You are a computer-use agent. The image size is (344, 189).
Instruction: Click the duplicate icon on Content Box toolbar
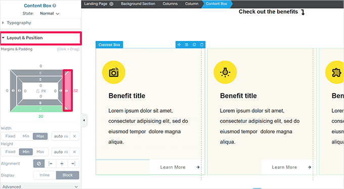[x=194, y=45]
